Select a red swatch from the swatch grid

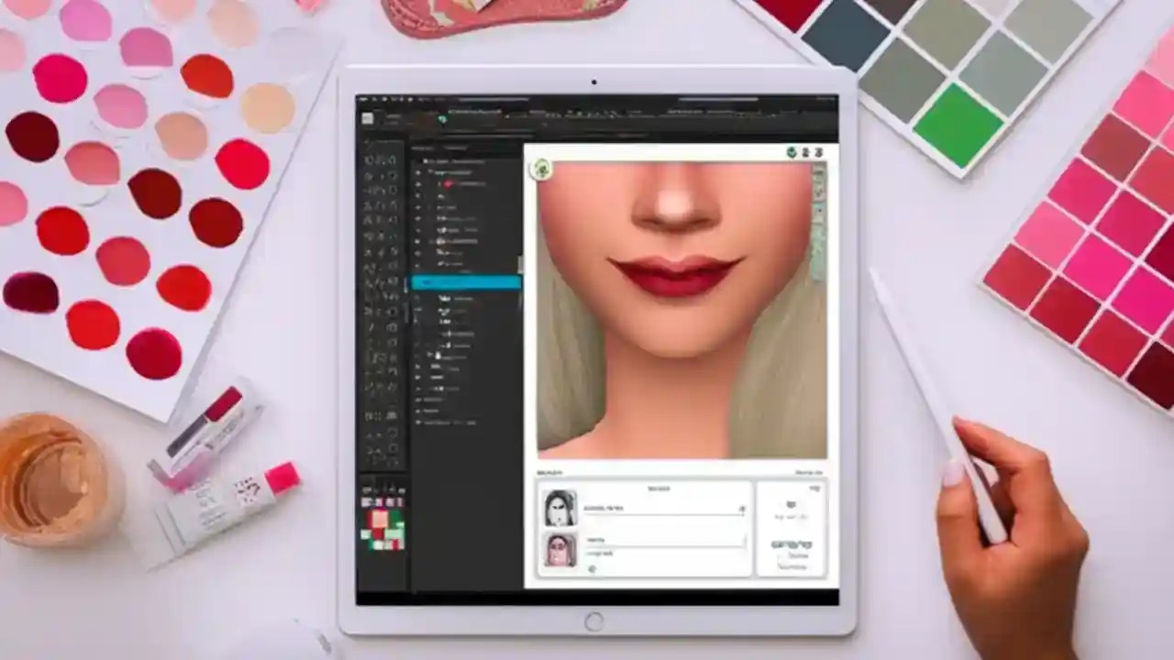pos(381,532)
